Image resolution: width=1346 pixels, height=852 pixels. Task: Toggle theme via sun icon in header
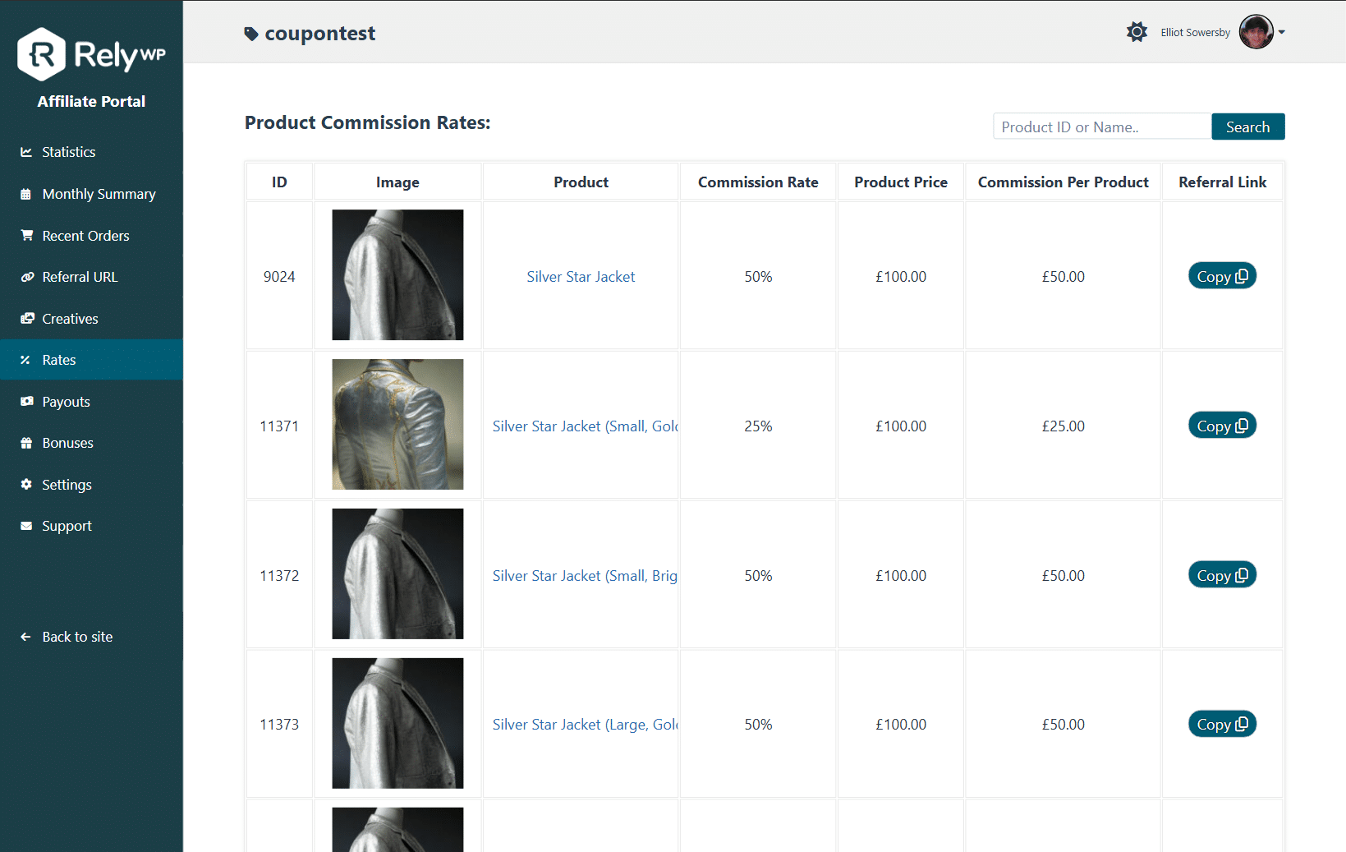click(x=1137, y=32)
